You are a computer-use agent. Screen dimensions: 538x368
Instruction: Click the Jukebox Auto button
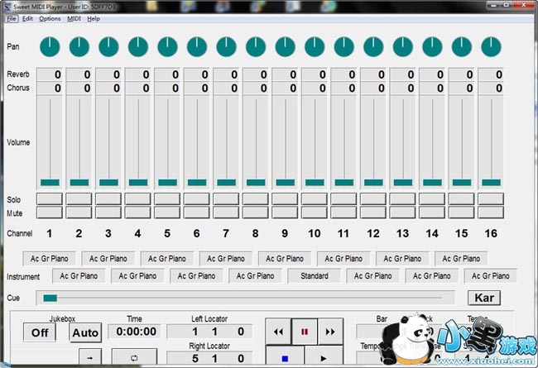pos(85,332)
